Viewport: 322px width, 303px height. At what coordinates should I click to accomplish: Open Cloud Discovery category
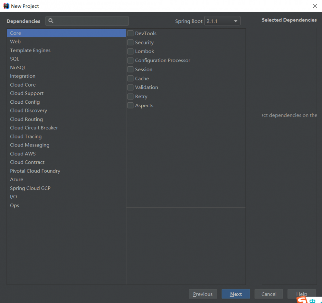click(x=66, y=110)
